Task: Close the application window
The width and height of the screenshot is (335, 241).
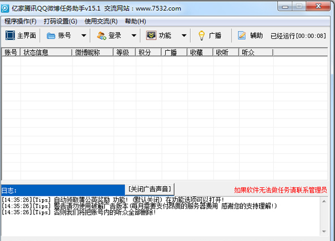Action: click(x=318, y=6)
